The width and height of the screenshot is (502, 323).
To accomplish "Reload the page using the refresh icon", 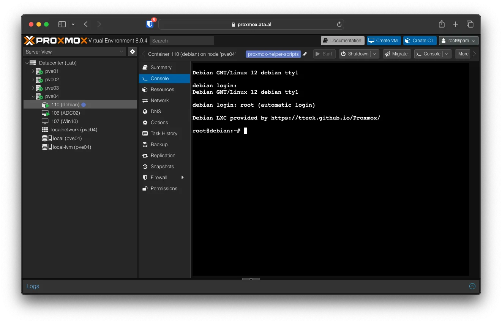I will click(339, 24).
